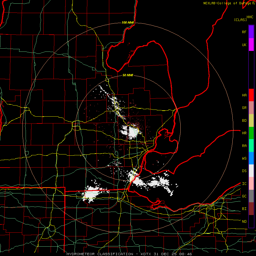Click the RF purple legend swatch
256x256 pixels.
251,32
